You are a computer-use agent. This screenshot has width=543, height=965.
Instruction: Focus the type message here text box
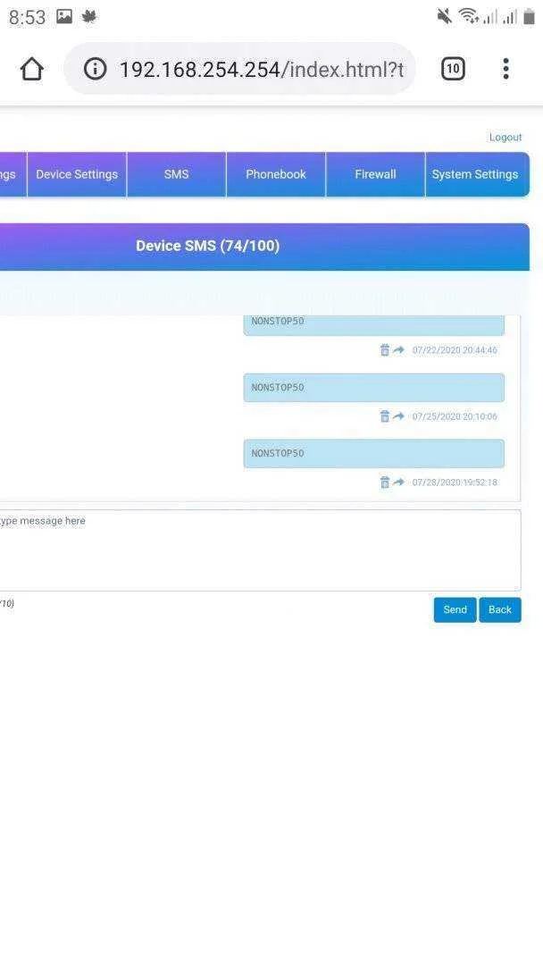click(x=260, y=550)
